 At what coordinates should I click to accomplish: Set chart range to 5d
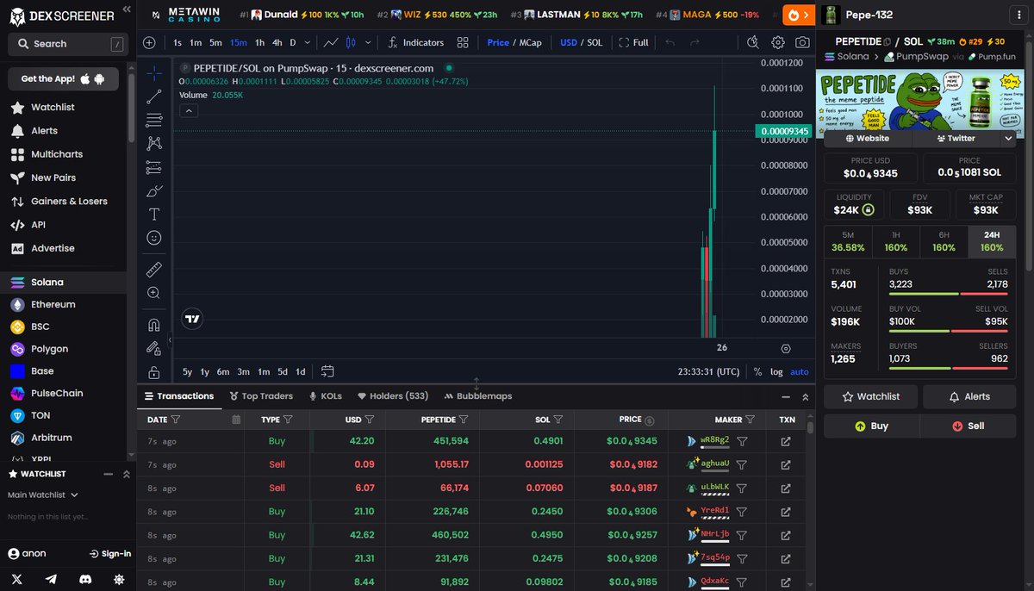[283, 372]
